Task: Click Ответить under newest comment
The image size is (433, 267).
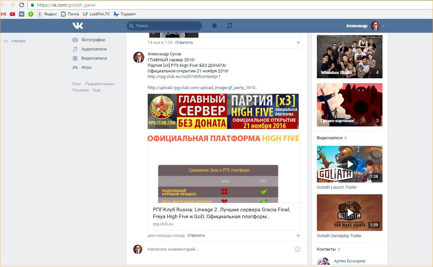Action: [196, 236]
